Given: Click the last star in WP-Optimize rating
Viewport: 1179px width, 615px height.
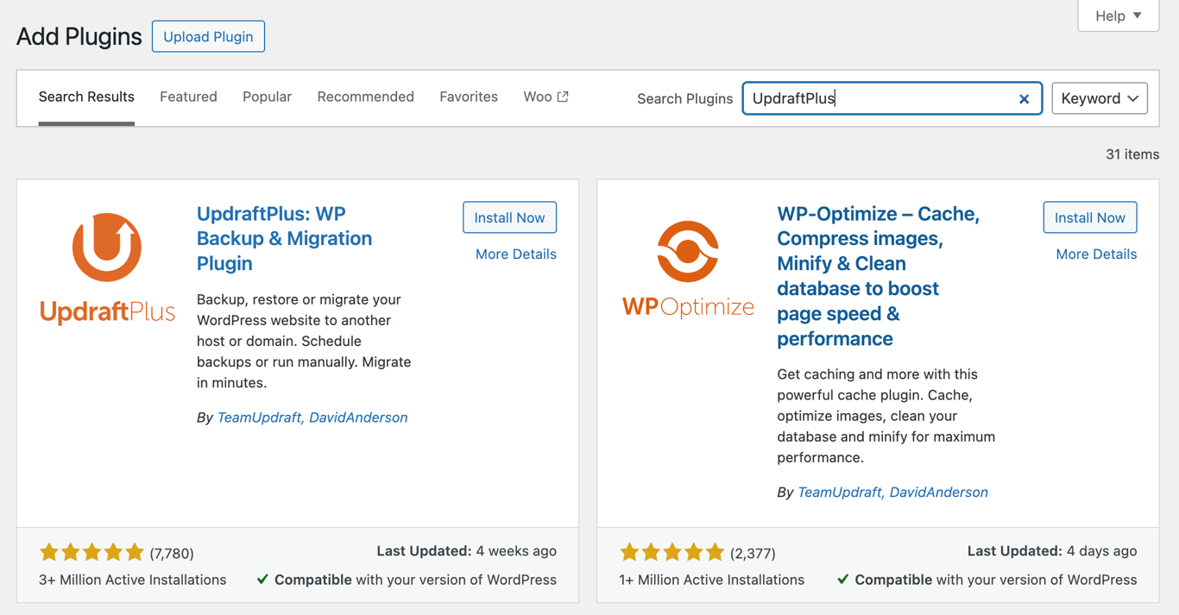Looking at the screenshot, I should (715, 551).
